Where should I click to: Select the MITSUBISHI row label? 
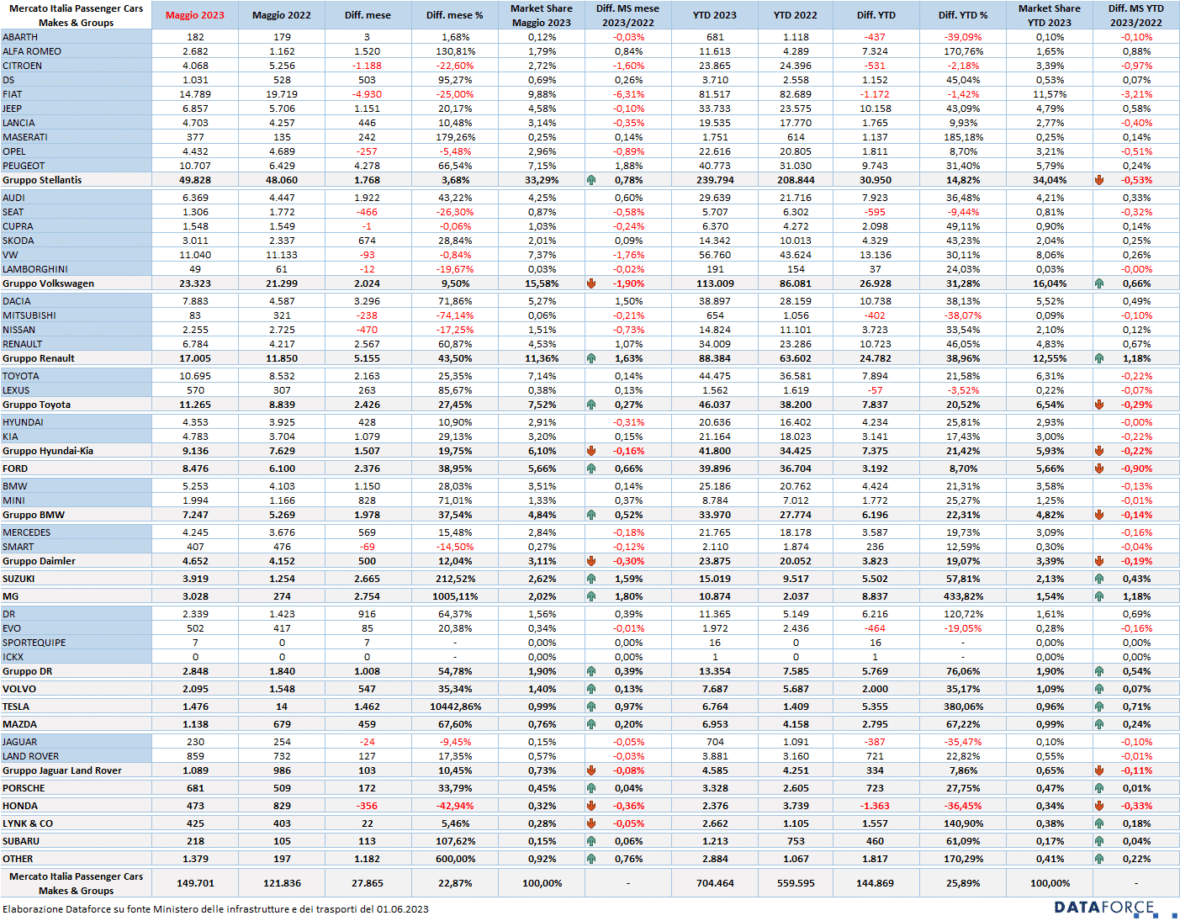29,315
